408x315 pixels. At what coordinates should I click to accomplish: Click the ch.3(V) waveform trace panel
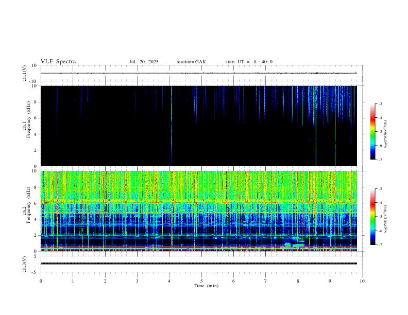point(201,264)
